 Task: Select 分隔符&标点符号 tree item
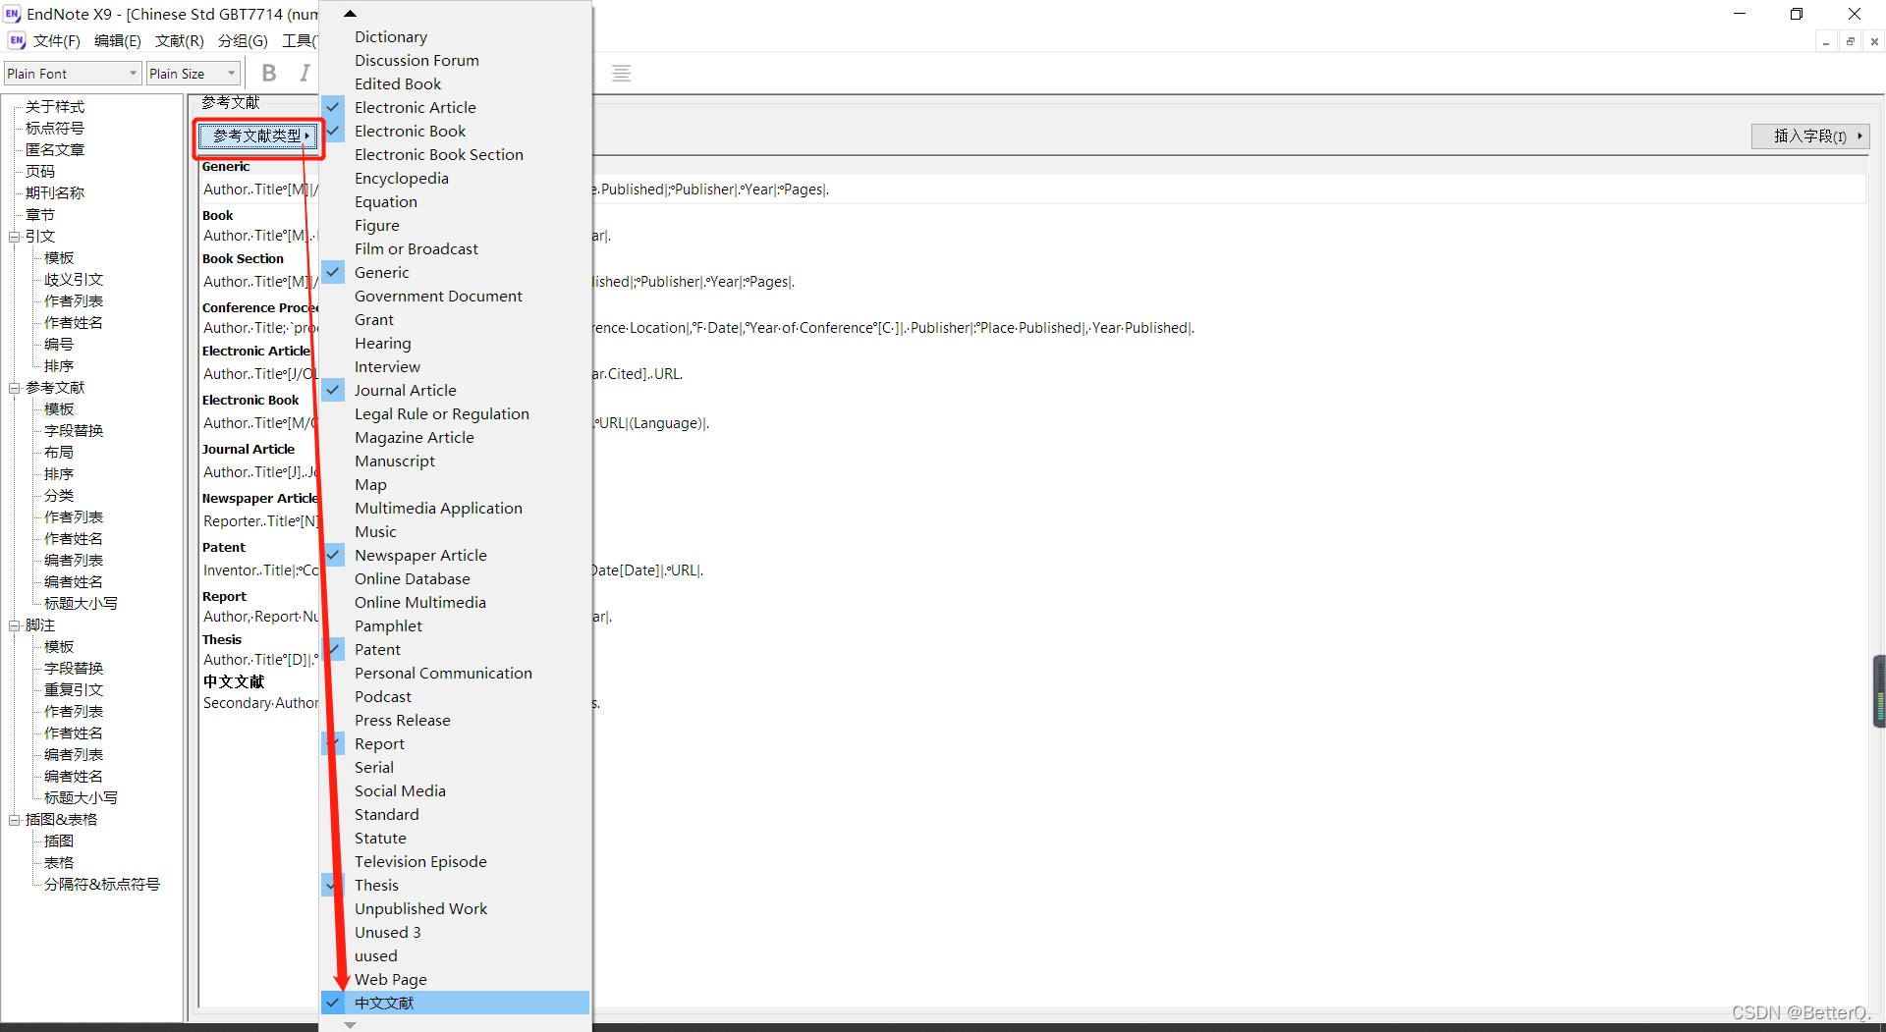coord(102,885)
